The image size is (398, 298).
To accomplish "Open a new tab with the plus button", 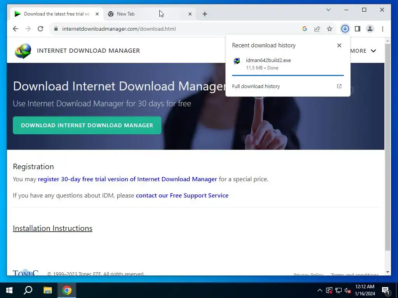I will click(205, 14).
